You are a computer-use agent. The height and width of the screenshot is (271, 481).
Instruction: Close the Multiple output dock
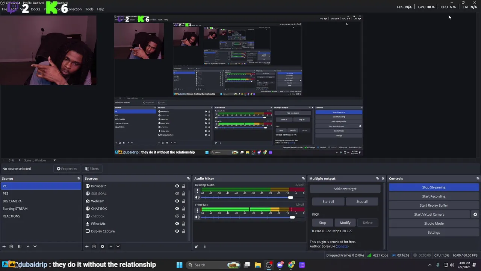coord(383,178)
